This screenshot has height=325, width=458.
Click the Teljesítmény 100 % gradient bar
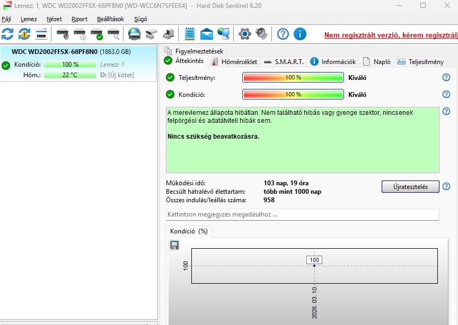coord(293,78)
